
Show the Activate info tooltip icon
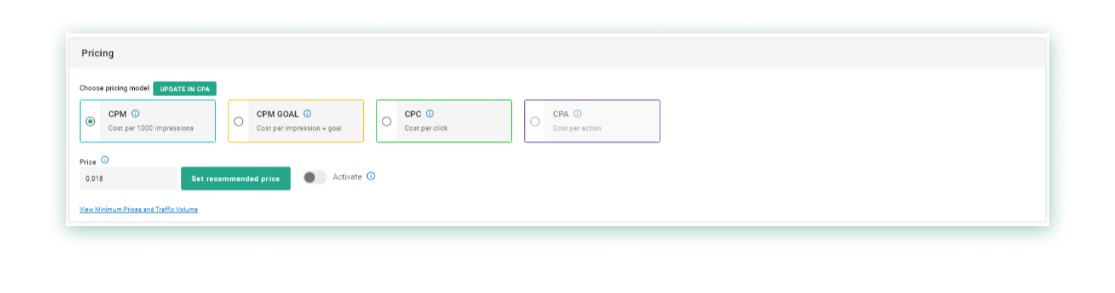[x=371, y=176]
